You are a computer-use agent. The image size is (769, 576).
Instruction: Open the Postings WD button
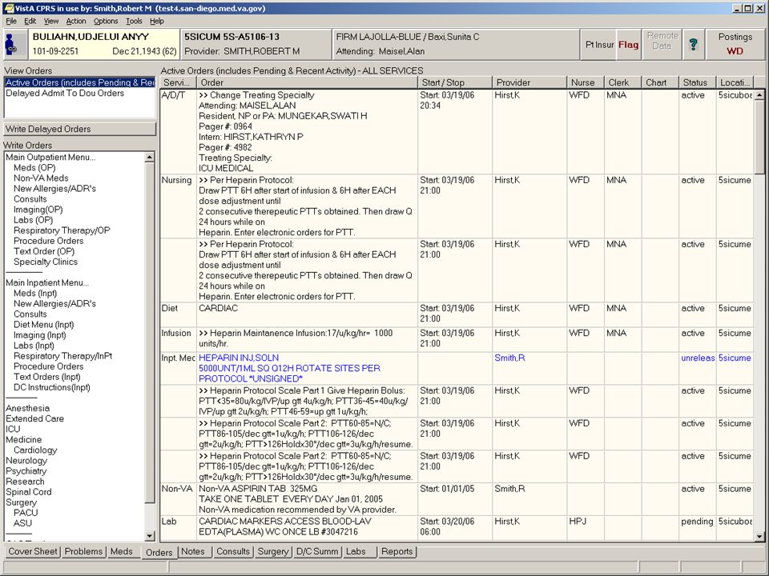click(x=735, y=45)
